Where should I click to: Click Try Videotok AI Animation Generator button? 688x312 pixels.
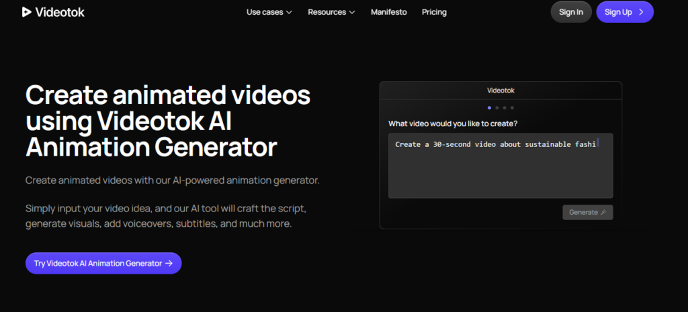pyautogui.click(x=103, y=264)
